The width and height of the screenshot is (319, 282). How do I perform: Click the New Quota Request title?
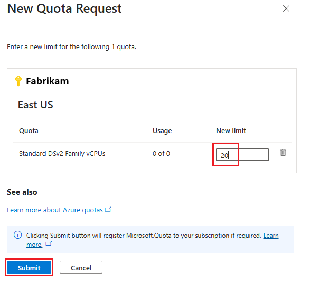click(64, 9)
